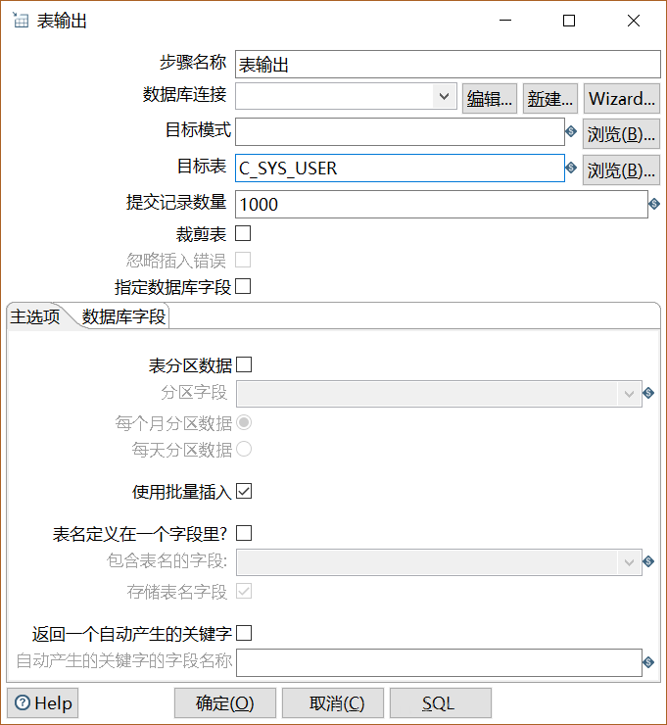The width and height of the screenshot is (667, 725).
Task: Check the 返回一个自动产生的关键字 checkbox
Action: coord(244,633)
